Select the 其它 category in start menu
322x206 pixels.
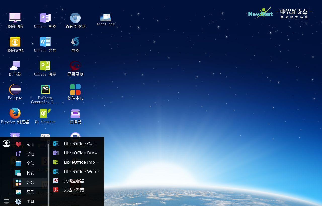click(30, 173)
